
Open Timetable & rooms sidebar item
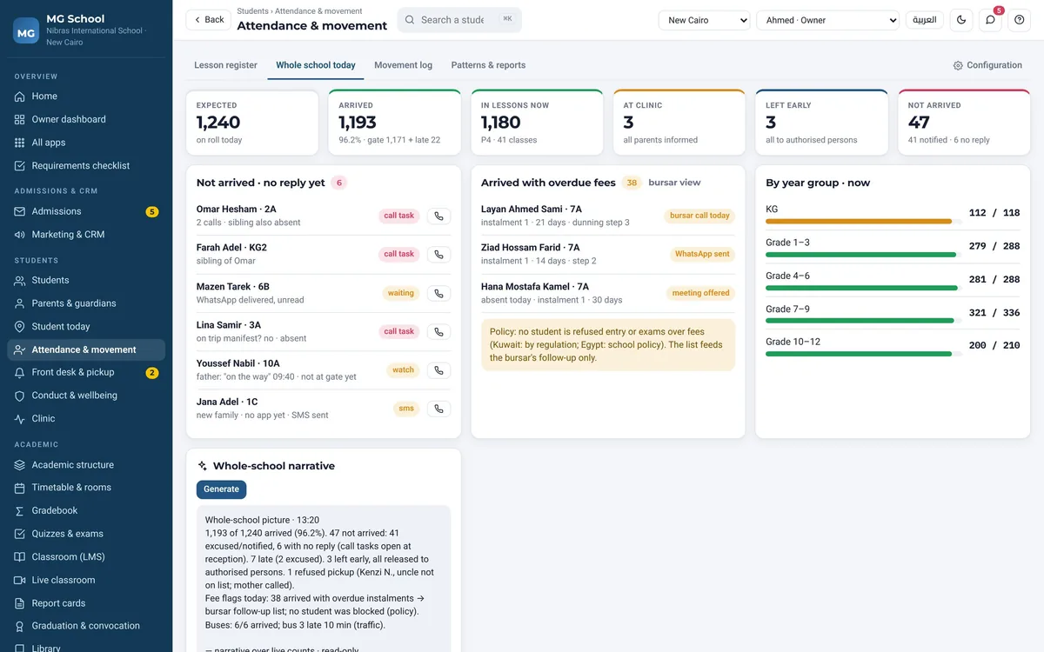click(x=86, y=488)
